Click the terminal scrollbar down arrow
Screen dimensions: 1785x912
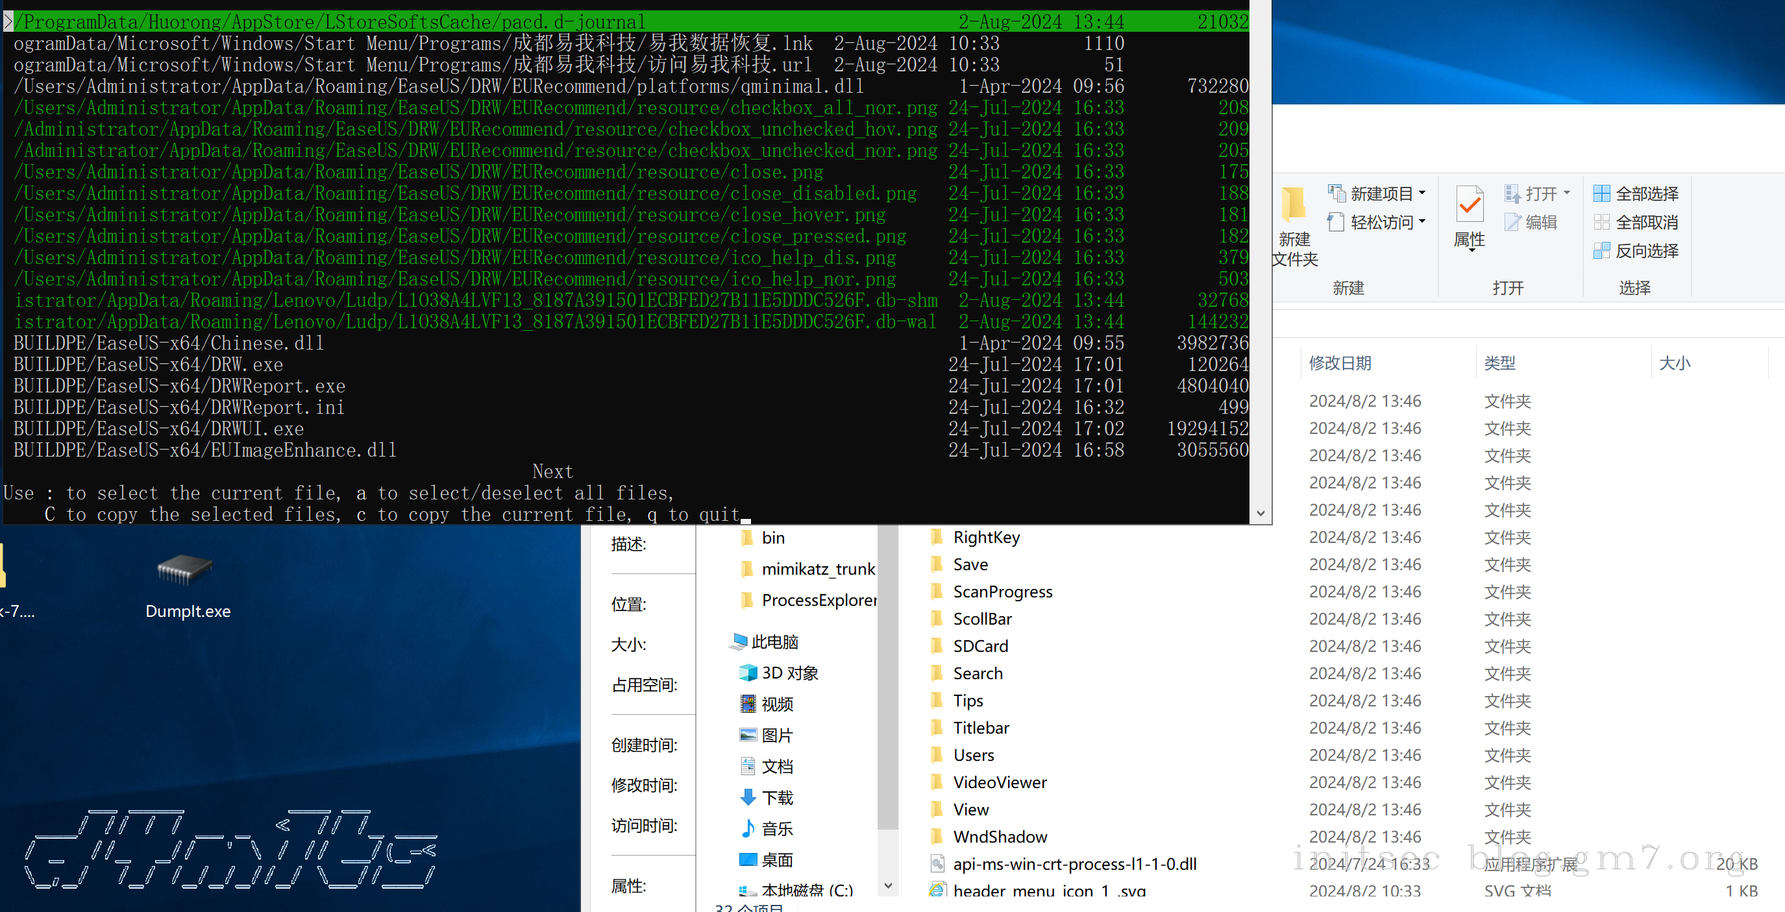tap(1261, 513)
